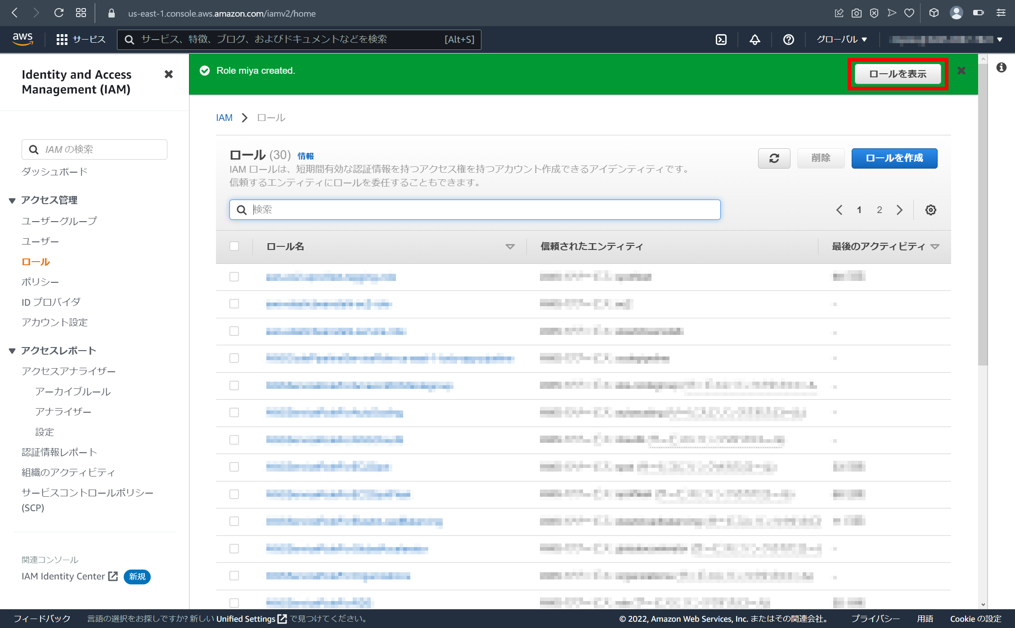Collapse the アクセス管理 section
Viewport: 1015px width, 628px height.
click(12, 200)
